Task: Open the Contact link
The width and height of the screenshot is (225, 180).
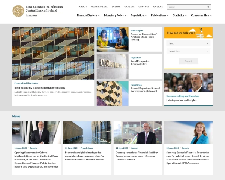Action: (144, 7)
